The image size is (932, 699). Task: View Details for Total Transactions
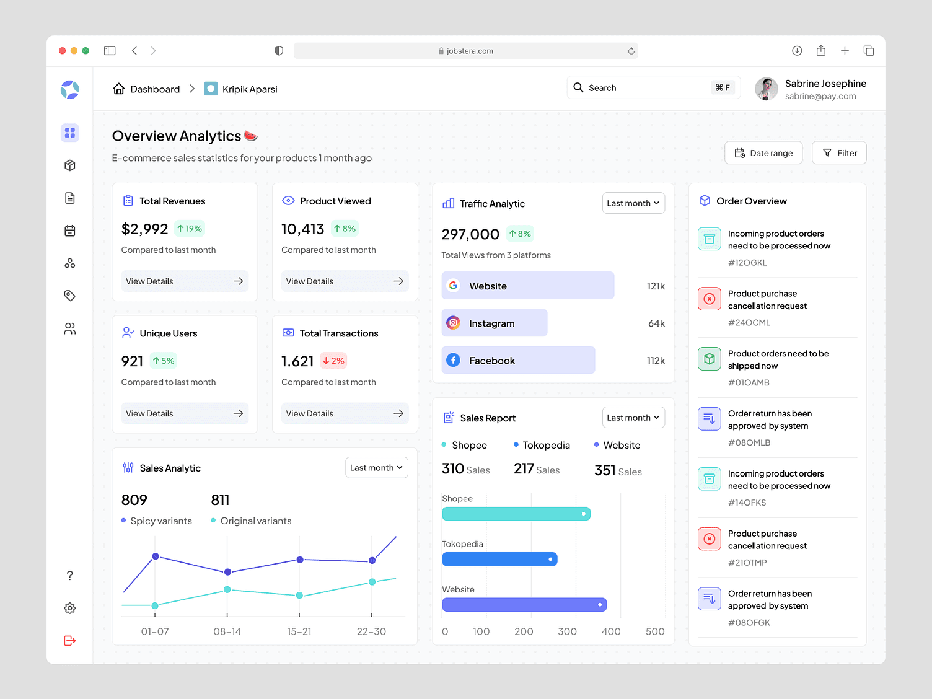(345, 413)
